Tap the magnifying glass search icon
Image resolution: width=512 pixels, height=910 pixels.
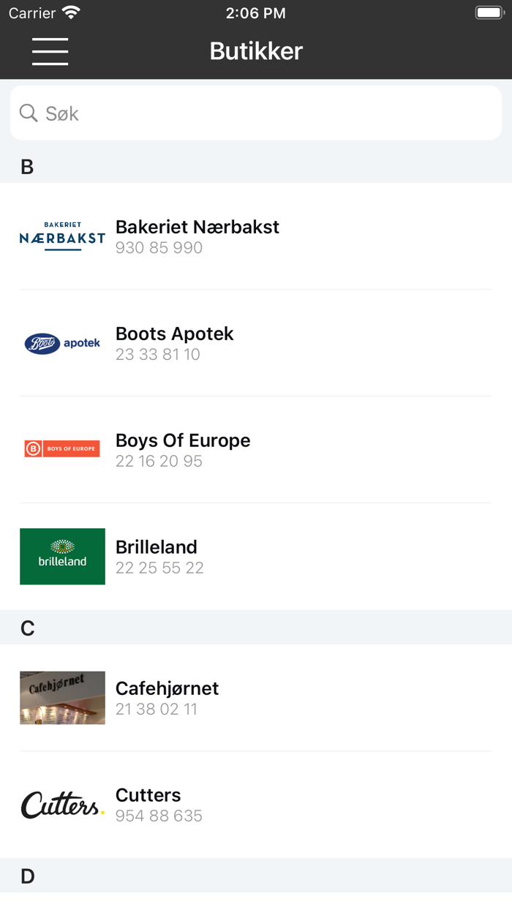click(x=28, y=113)
